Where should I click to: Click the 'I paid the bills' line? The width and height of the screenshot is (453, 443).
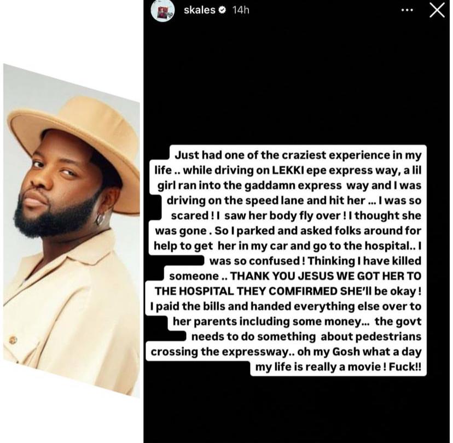click(286, 306)
